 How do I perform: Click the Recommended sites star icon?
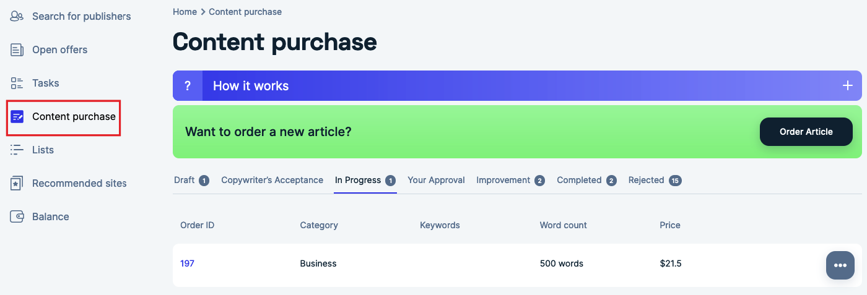tap(17, 183)
